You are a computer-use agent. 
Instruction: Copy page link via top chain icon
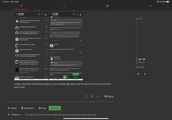pos(108,6)
